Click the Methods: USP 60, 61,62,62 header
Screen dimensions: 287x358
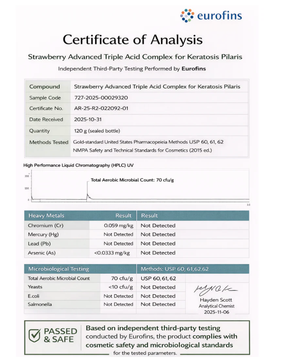point(174,269)
